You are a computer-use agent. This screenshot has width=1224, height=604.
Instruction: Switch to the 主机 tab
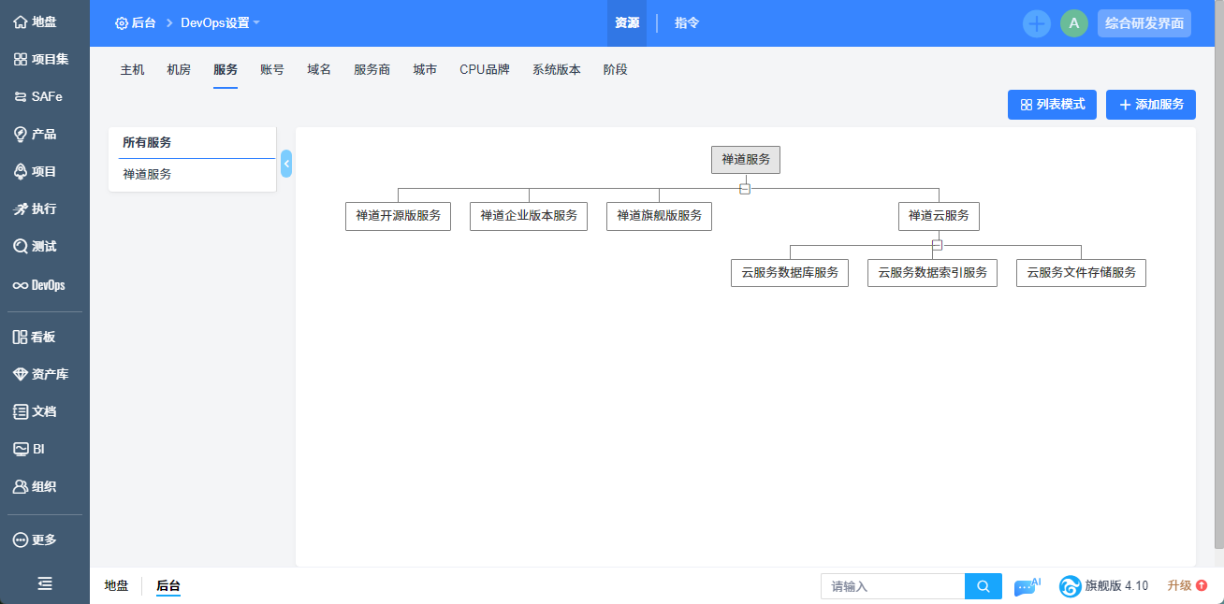[133, 70]
